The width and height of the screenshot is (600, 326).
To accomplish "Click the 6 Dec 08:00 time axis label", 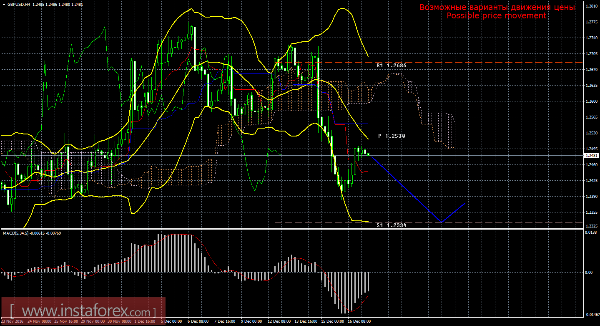I will [x=198, y=322].
